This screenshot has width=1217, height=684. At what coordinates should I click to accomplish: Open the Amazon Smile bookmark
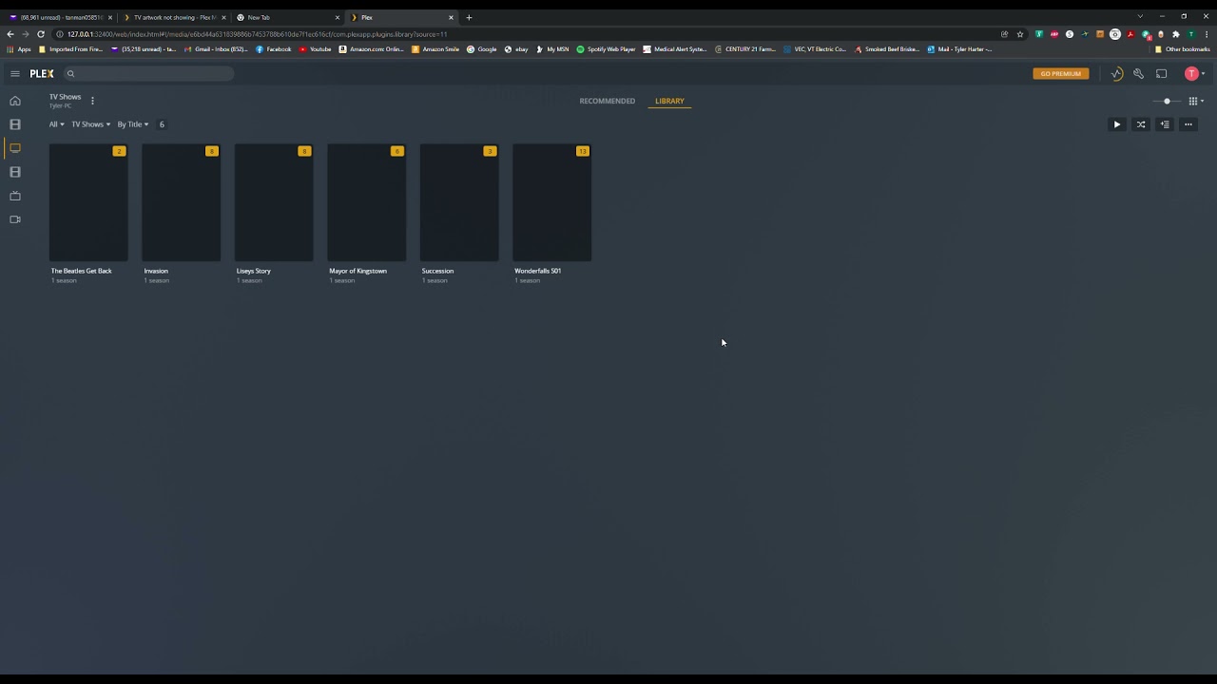(x=435, y=49)
